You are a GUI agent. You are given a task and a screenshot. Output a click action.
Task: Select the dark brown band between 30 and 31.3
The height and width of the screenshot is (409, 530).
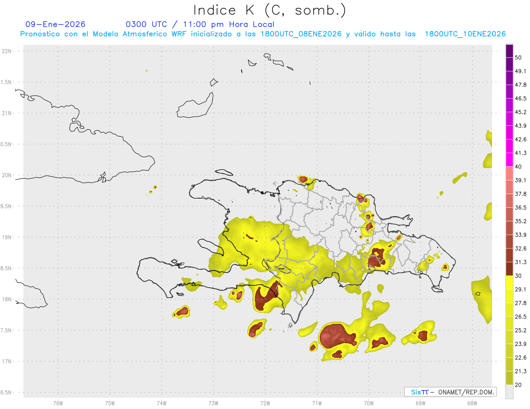click(510, 269)
